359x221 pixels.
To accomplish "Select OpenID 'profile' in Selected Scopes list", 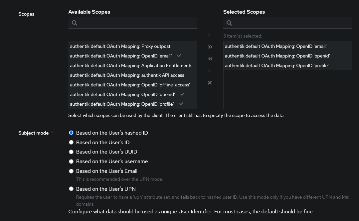I will (287, 65).
